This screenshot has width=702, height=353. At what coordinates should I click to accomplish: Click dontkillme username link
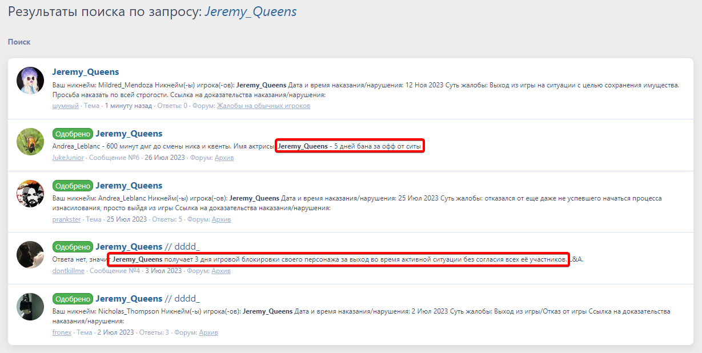coord(68,271)
